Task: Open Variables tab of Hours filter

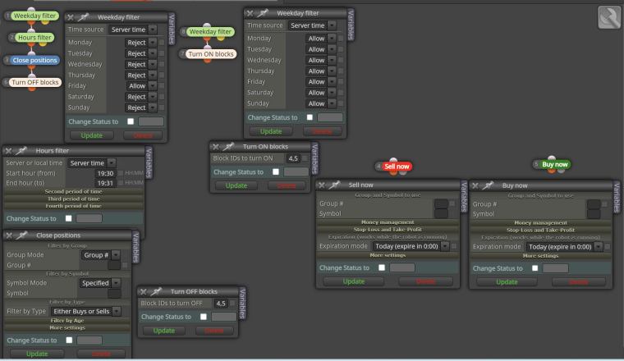Action: pos(149,162)
